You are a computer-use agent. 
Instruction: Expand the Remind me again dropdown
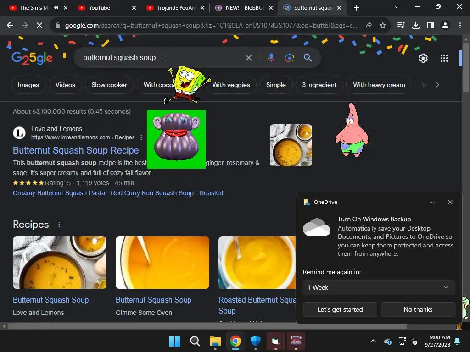click(379, 288)
